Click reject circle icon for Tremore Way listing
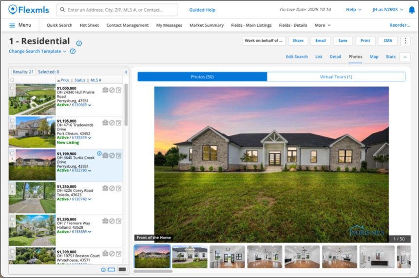Viewport: 419px width, 278px height. (x=112, y=221)
